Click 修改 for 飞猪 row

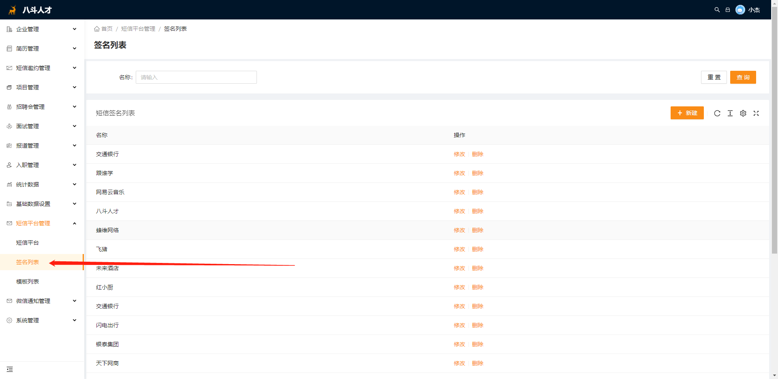[x=460, y=249]
